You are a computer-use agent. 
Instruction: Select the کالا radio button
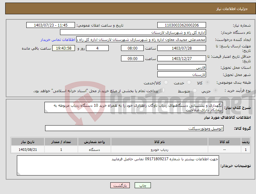tap(208, 82)
